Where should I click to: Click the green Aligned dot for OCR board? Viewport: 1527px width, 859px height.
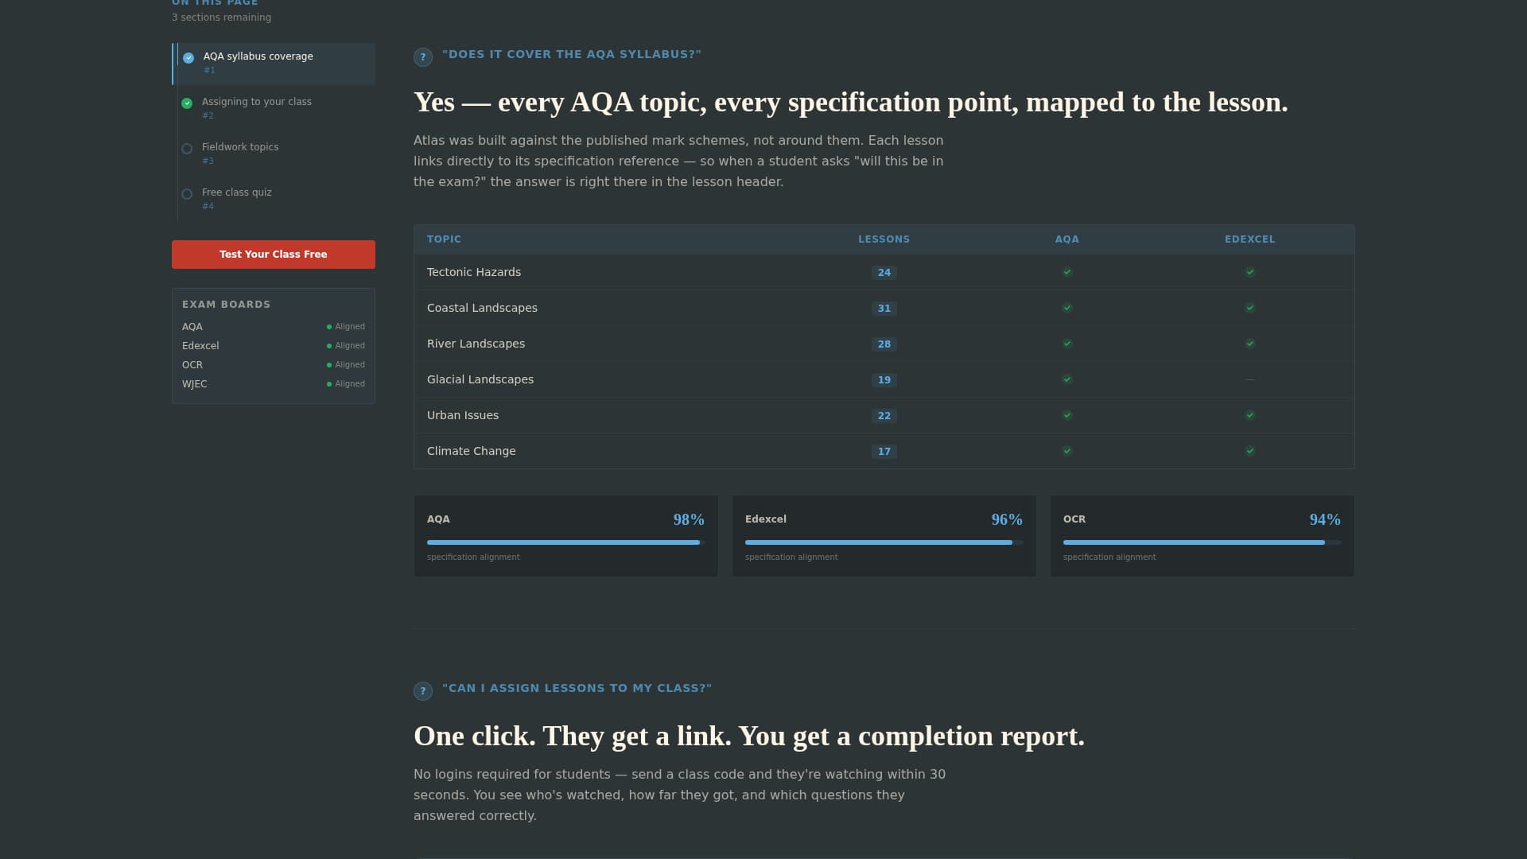point(329,365)
